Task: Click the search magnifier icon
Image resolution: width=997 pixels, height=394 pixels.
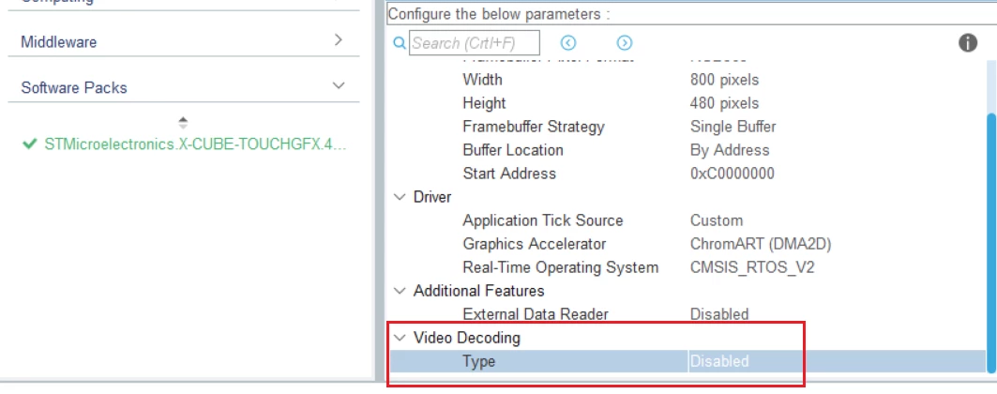Action: pyautogui.click(x=400, y=43)
